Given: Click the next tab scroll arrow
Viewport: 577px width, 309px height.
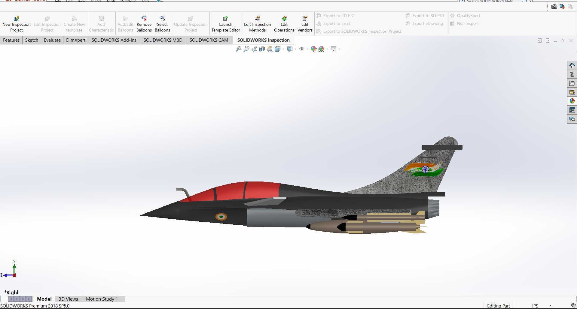Looking at the screenshot, I should tap(23, 299).
